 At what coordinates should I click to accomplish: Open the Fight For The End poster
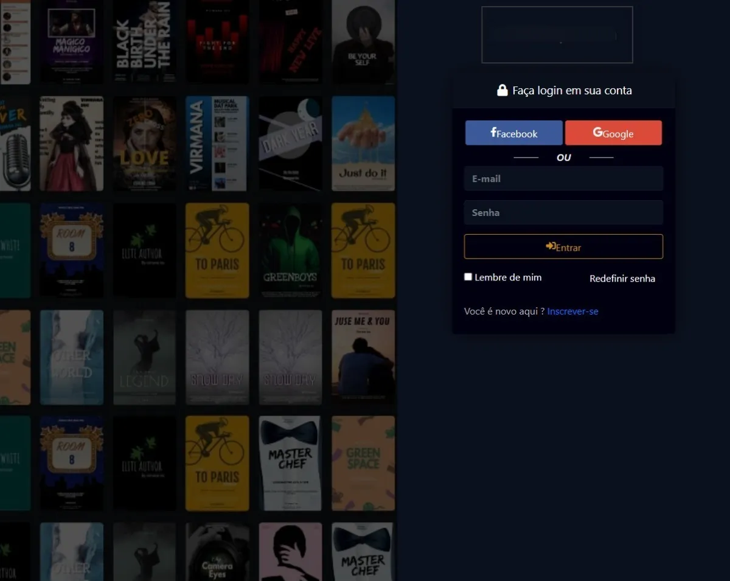click(x=217, y=41)
